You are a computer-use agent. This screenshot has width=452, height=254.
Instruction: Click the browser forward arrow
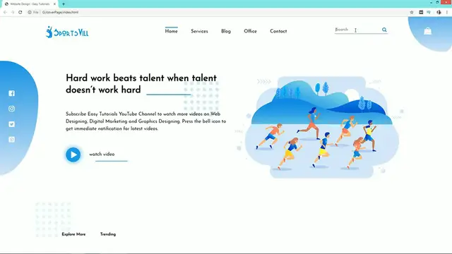pos(13,12)
